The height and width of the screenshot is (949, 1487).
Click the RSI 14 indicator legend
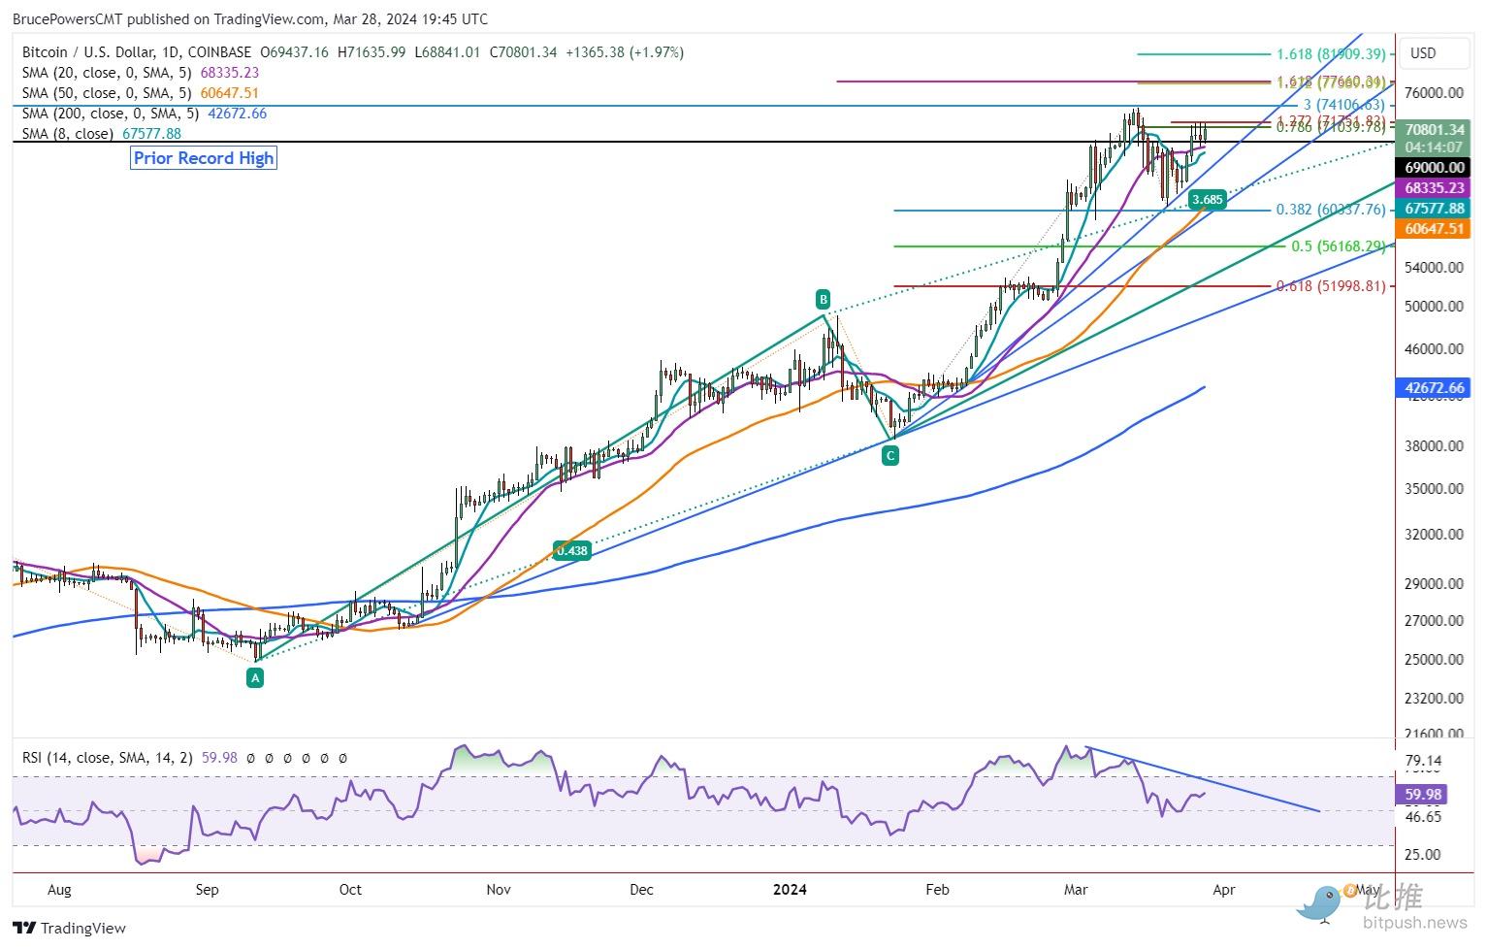click(107, 758)
